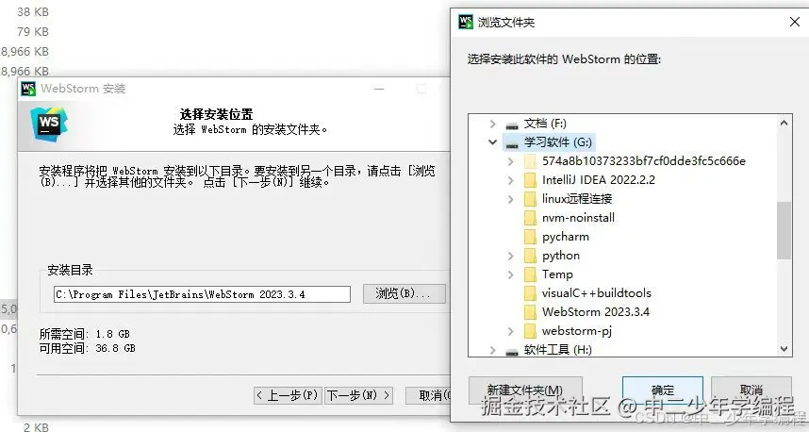Select the pycharm folder icon

[x=530, y=237]
